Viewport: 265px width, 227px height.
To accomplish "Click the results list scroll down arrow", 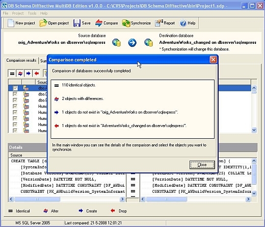I will (x=254, y=130).
